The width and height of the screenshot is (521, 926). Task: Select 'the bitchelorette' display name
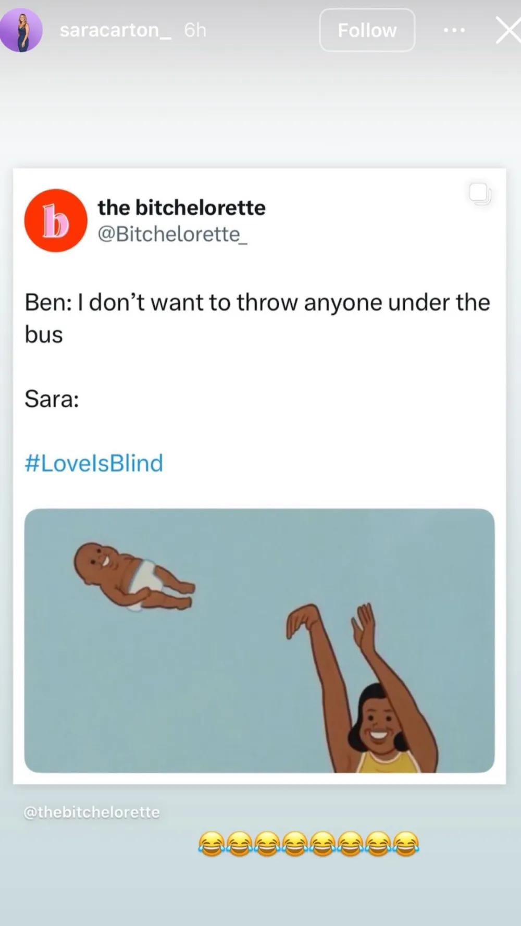[x=181, y=207]
